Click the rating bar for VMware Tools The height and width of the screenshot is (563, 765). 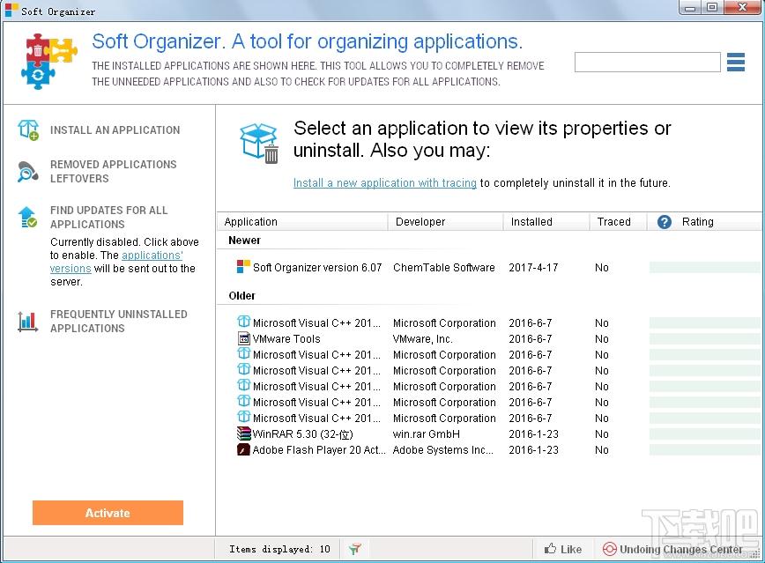coord(705,338)
